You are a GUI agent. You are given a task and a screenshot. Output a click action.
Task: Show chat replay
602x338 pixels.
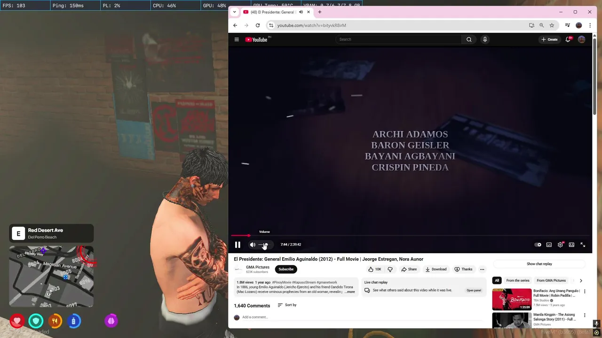539,264
